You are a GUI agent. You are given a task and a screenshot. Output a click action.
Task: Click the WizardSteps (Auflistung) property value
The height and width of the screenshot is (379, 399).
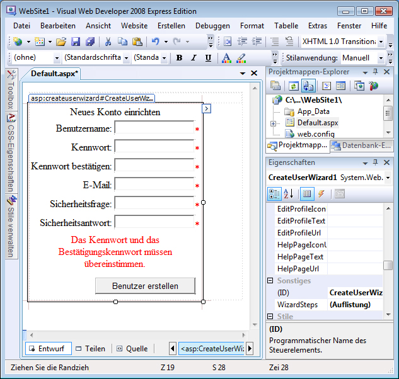[x=355, y=305]
